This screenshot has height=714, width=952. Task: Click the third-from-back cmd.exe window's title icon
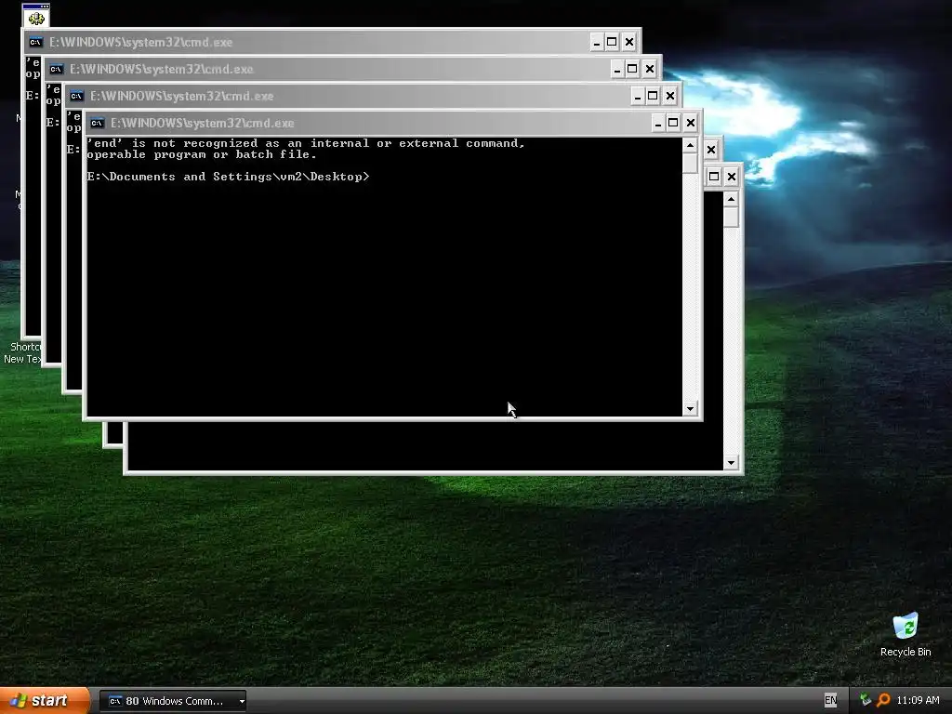(76, 96)
